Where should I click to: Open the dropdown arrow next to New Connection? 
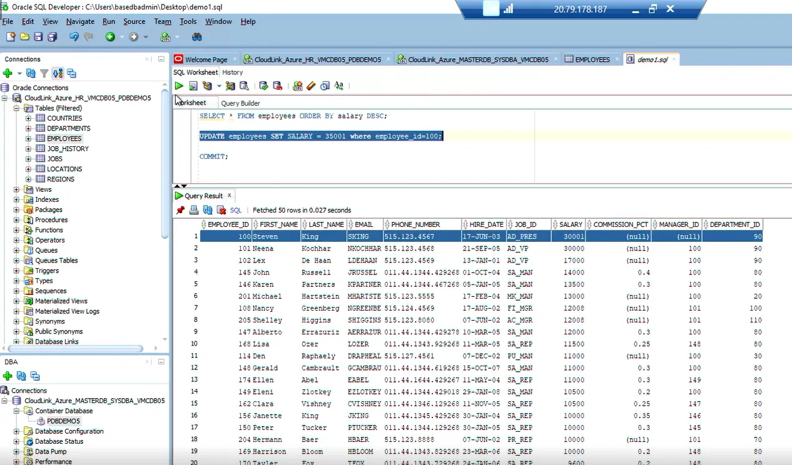19,73
